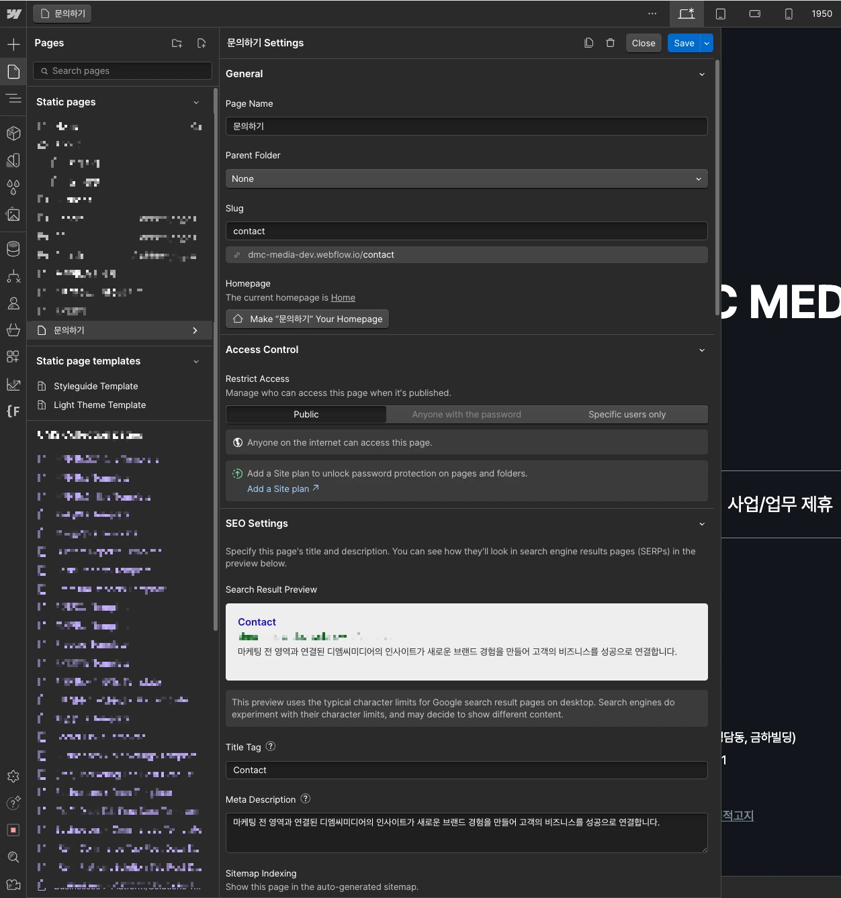Save the page settings
This screenshot has width=841, height=898.
(684, 43)
